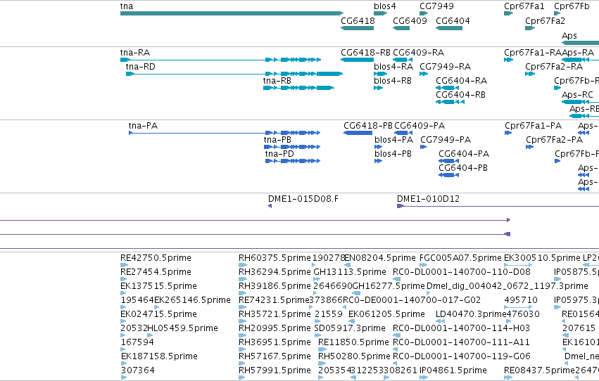Click the CG6409-PA protein label
The width and height of the screenshot is (599, 381).
point(420,126)
